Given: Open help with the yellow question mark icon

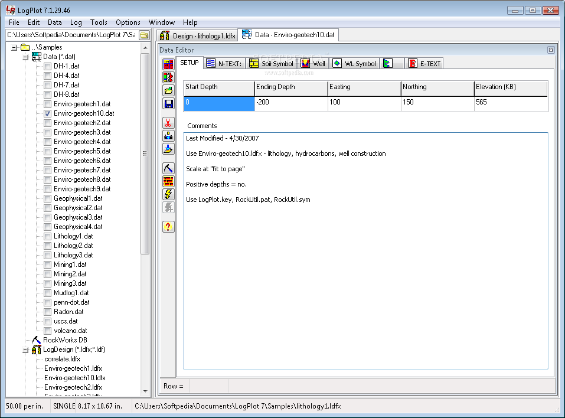Looking at the screenshot, I should [x=168, y=227].
